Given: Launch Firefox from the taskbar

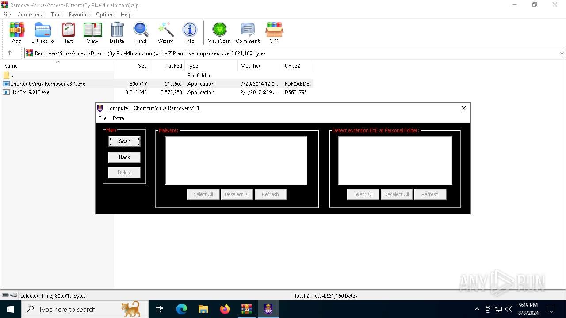Looking at the screenshot, I should click(x=225, y=309).
